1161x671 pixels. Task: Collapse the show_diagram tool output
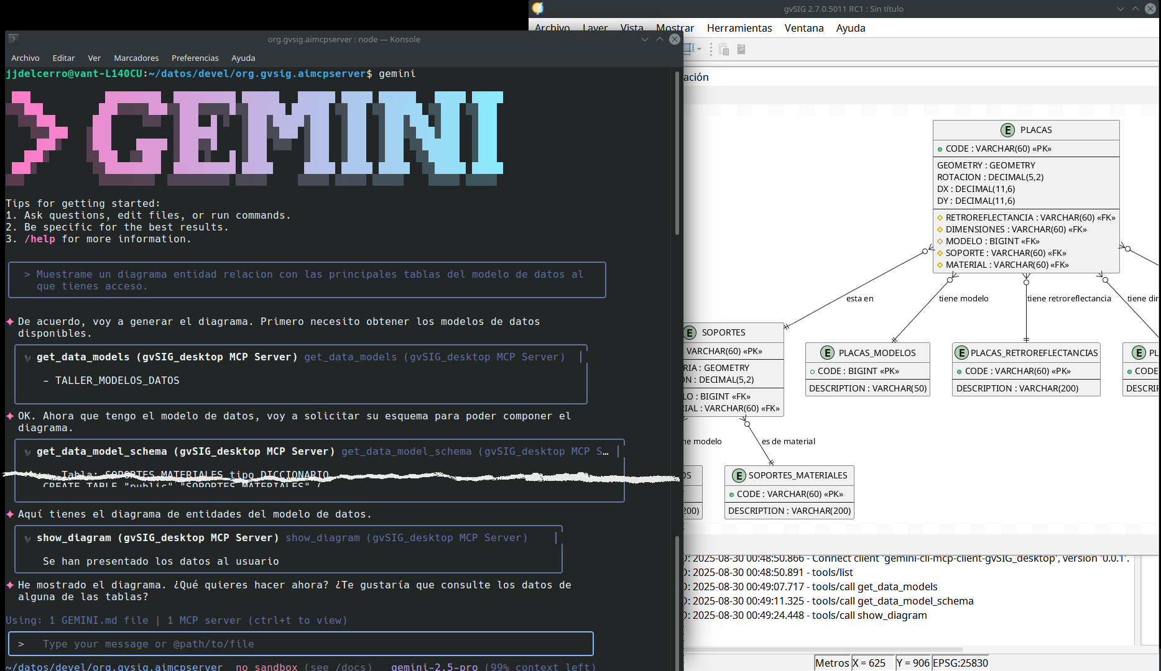click(28, 539)
